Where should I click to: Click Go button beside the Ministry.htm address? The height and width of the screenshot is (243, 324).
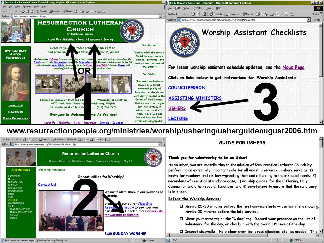point(317,20)
